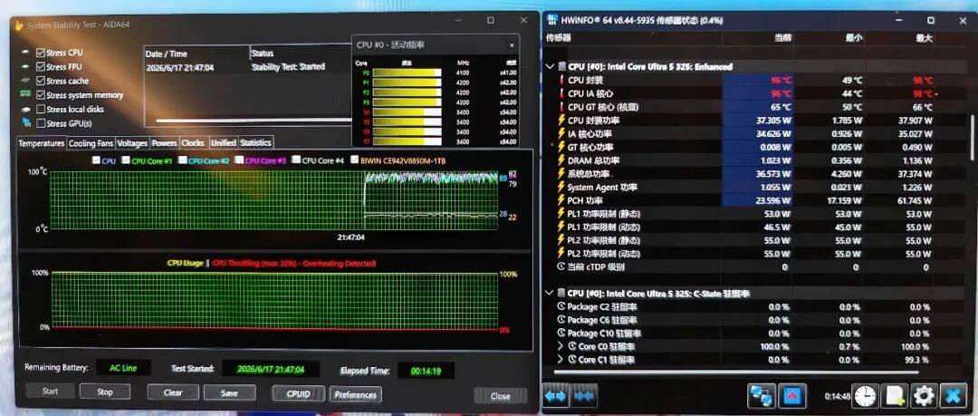Open AIDA64 Preferences
The width and height of the screenshot is (978, 416).
[356, 395]
